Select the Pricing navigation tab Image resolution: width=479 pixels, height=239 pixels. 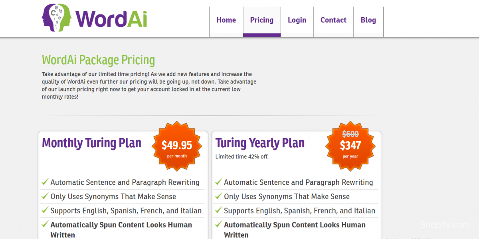(x=262, y=20)
